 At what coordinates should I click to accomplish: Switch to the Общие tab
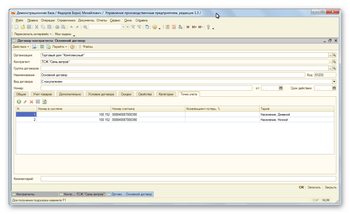(x=21, y=94)
